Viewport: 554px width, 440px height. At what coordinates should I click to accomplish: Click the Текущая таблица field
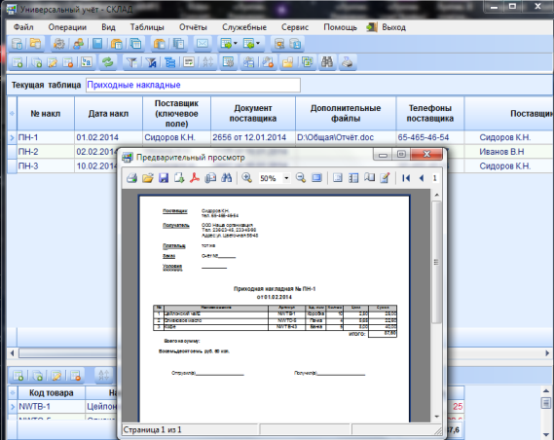(x=193, y=85)
